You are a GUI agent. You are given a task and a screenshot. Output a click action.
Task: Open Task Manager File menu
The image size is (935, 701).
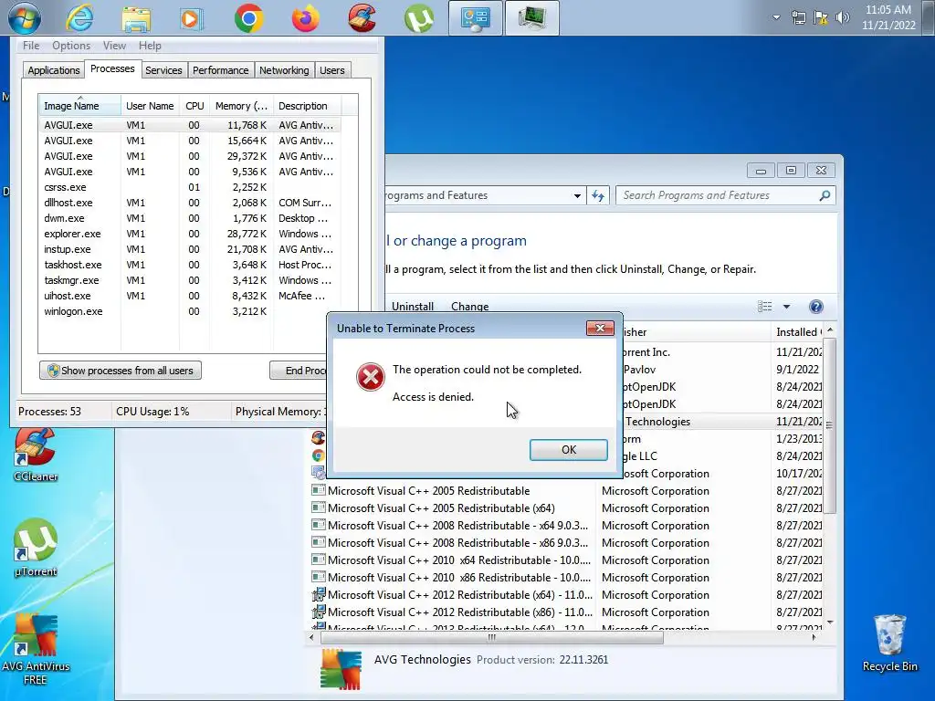31,46
